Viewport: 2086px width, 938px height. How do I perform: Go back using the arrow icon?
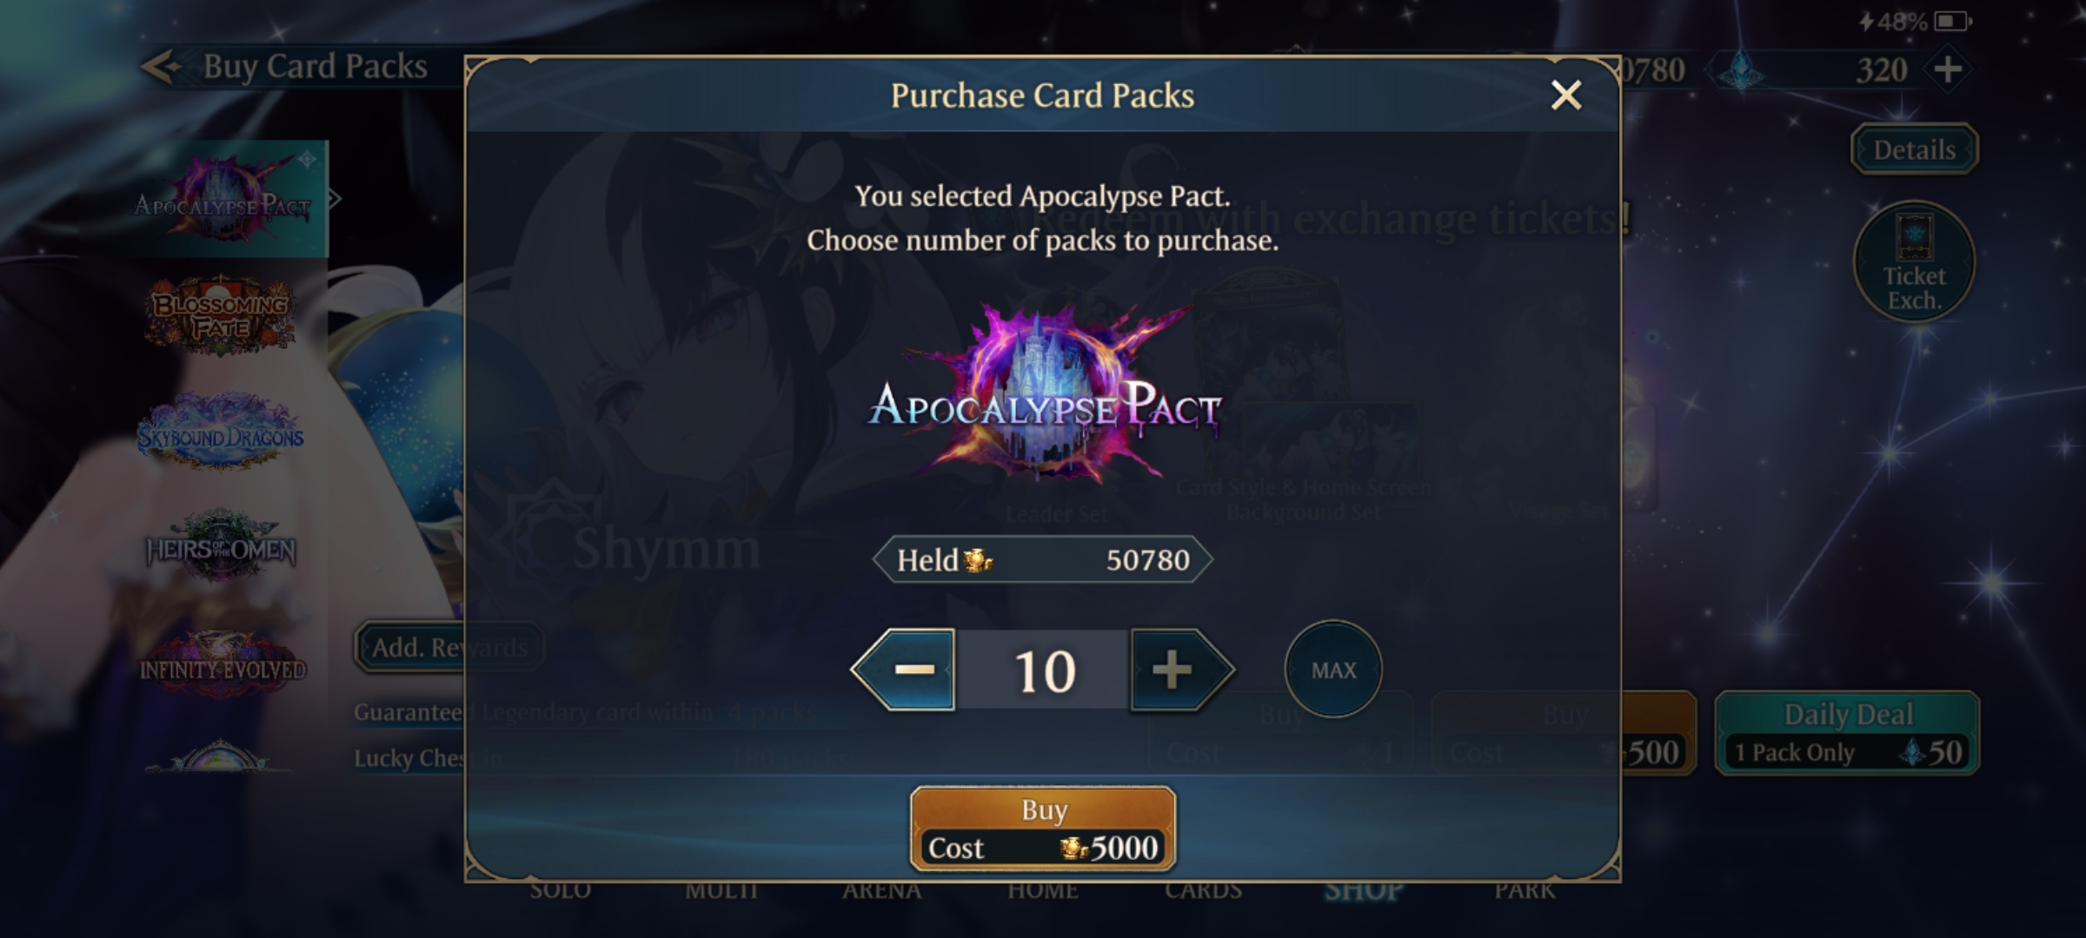(x=162, y=66)
